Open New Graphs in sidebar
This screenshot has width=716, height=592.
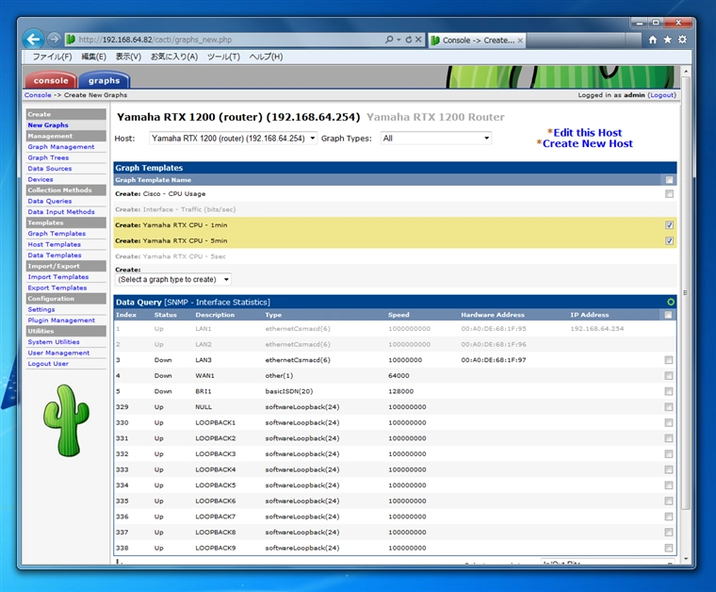coord(48,125)
